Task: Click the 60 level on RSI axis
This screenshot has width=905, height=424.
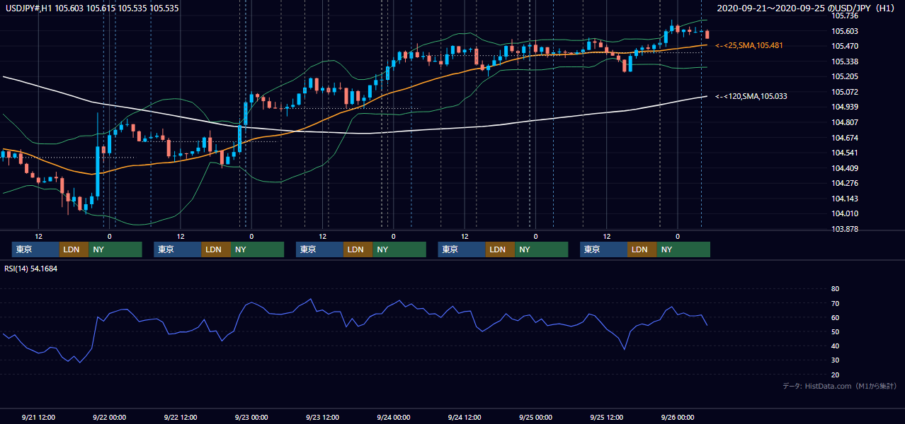Action: pyautogui.click(x=835, y=317)
